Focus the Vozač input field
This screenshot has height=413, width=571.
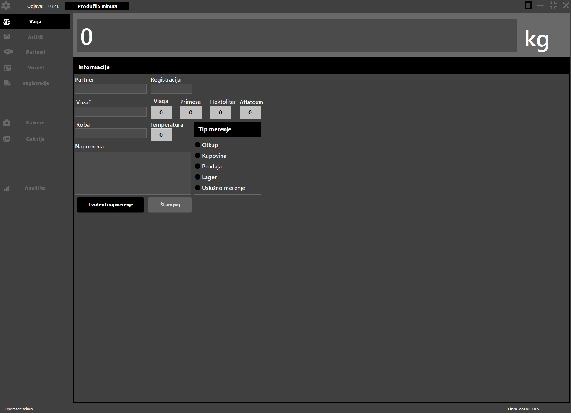click(111, 112)
